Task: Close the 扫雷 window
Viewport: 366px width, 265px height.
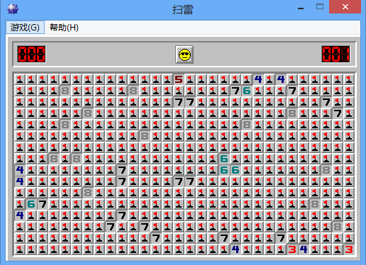Action: [x=345, y=7]
